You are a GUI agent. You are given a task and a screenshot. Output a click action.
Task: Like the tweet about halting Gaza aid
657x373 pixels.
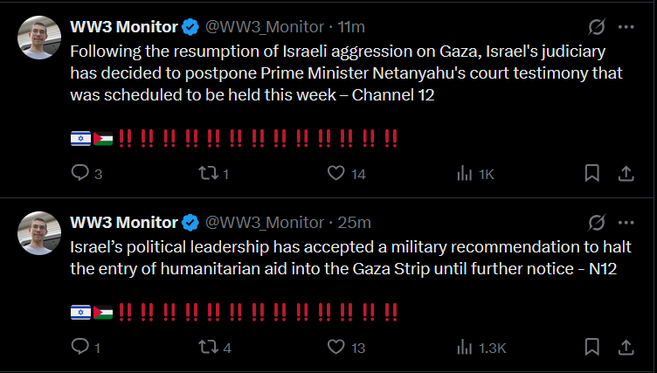[x=335, y=348]
